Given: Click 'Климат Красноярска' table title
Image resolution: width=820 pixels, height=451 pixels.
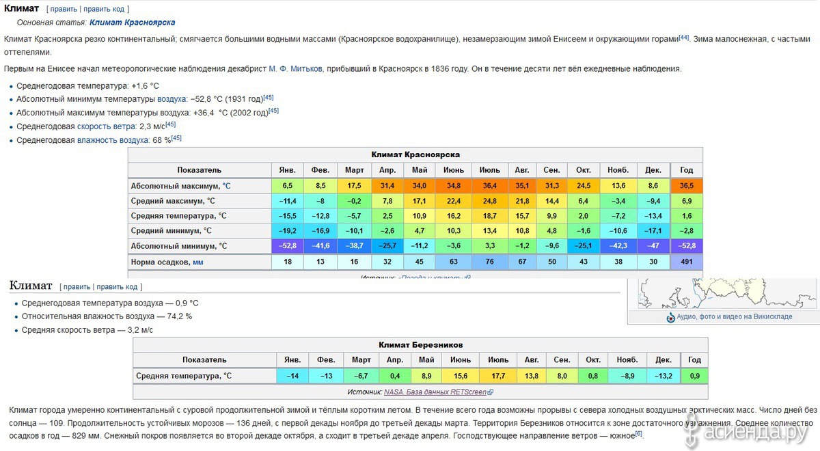Looking at the screenshot, I should tap(415, 154).
